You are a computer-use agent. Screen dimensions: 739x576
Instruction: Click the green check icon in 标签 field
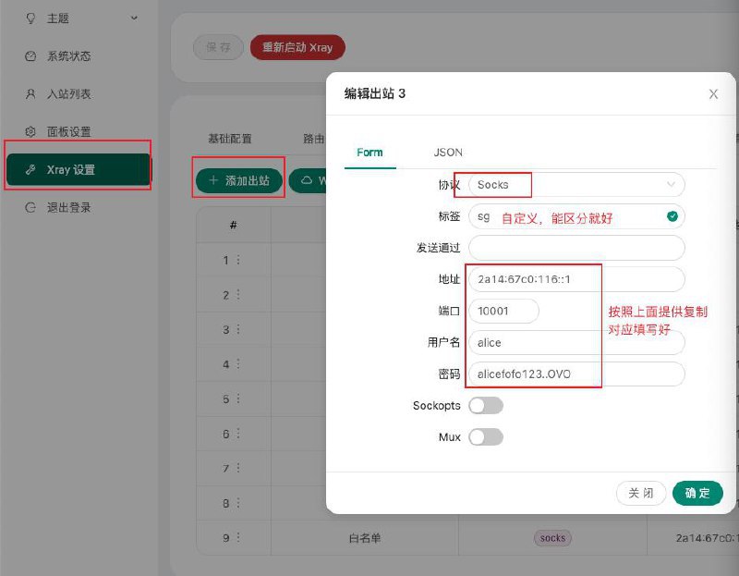[x=672, y=217]
